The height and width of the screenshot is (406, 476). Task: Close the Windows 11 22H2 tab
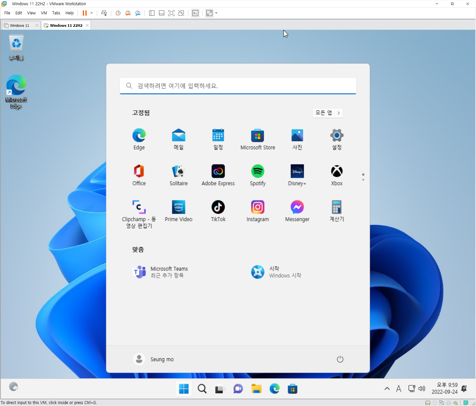[x=87, y=25]
